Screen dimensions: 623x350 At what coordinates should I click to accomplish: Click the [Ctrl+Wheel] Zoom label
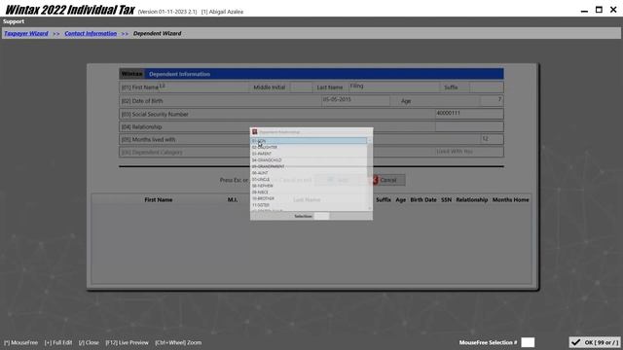pos(178,342)
